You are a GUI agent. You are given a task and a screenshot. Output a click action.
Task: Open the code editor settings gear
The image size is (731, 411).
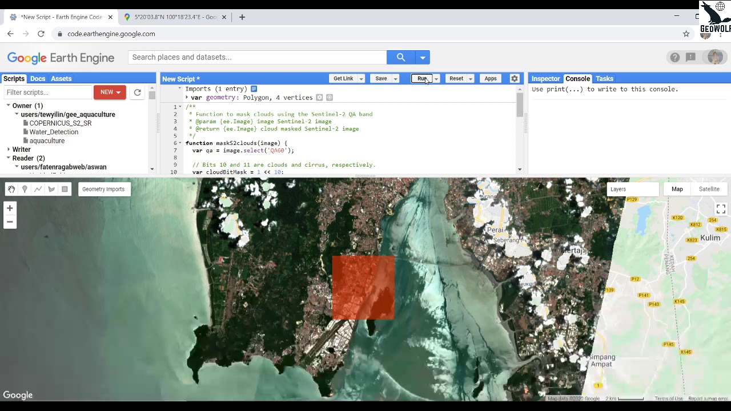(515, 79)
